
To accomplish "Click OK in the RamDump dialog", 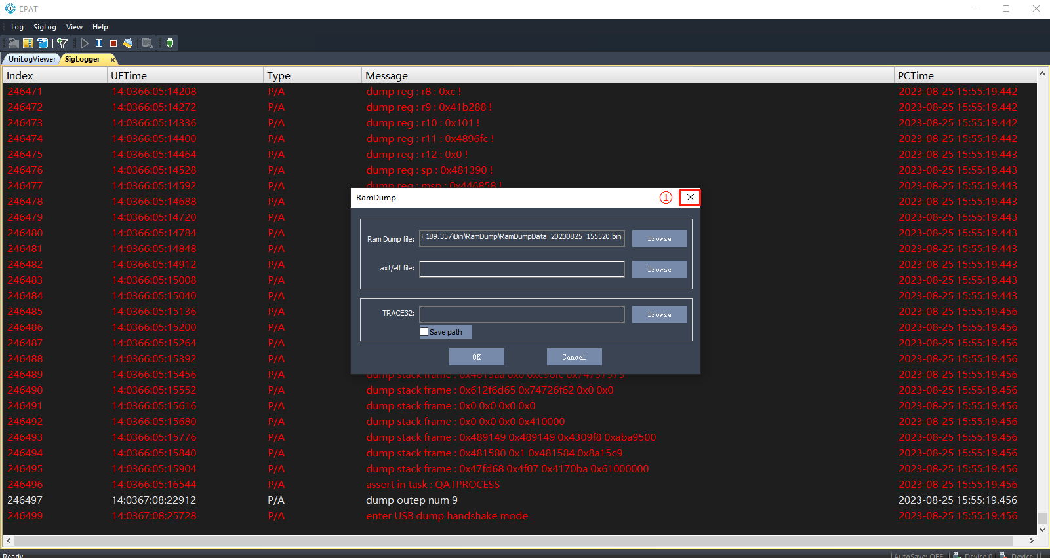I will (476, 357).
